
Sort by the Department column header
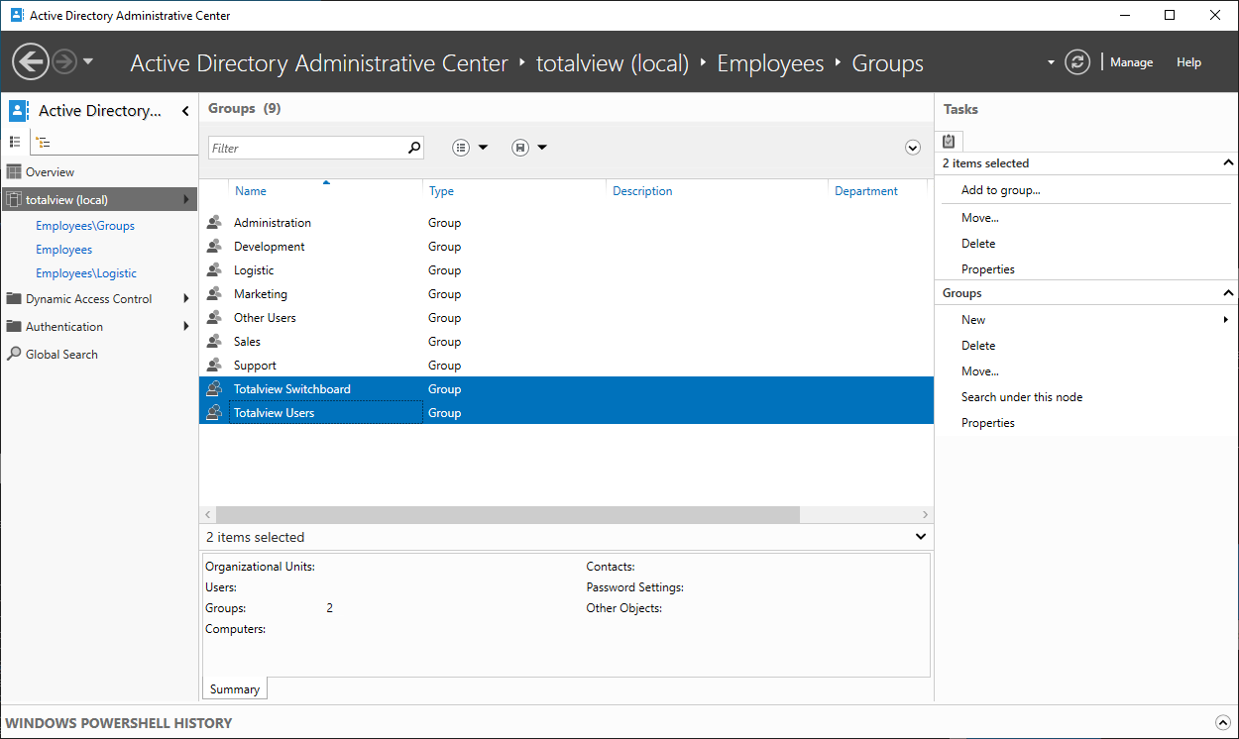coord(866,191)
